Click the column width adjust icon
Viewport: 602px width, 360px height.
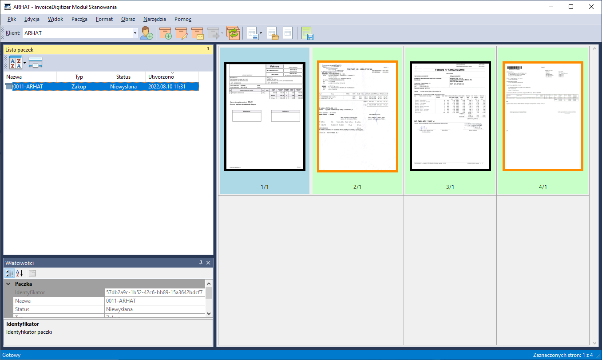pyautogui.click(x=36, y=63)
